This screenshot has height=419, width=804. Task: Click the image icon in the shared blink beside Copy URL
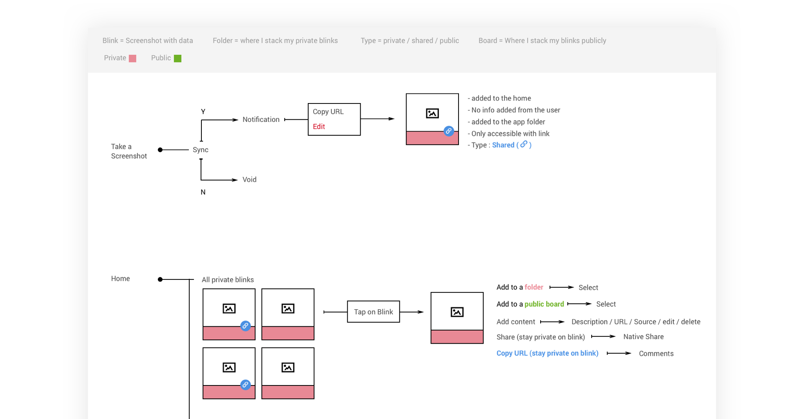tap(432, 114)
